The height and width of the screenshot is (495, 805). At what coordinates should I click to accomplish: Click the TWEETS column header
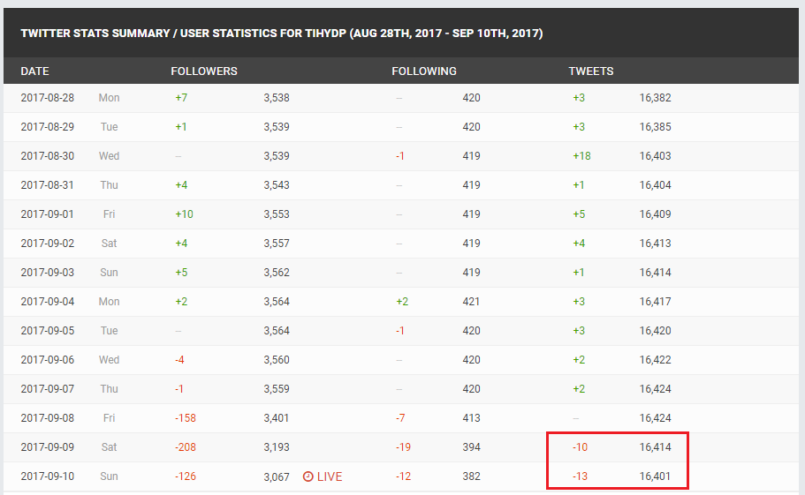591,71
